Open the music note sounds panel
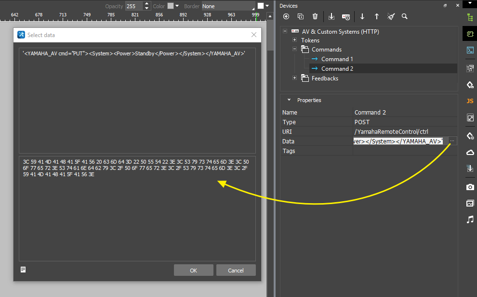Viewport: 477px width, 297px height. click(x=470, y=220)
